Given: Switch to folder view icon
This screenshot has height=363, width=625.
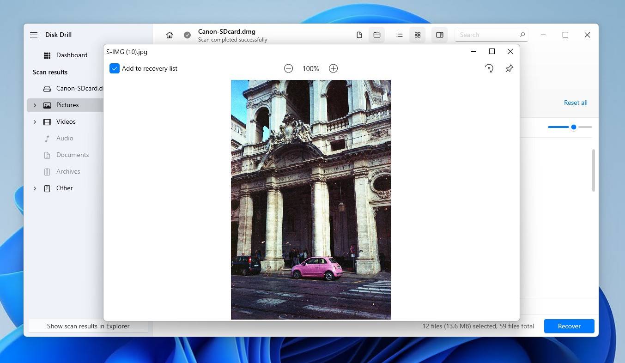Looking at the screenshot, I should tap(377, 35).
